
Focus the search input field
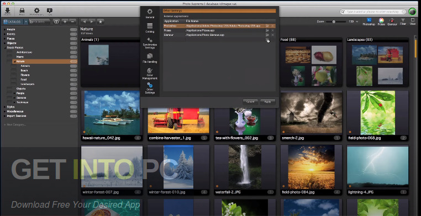tap(373, 12)
